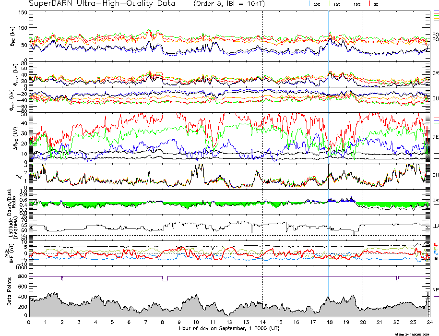The width and height of the screenshot is (439, 336).
Task: Click the red 5% legend marker
Action: pos(369,3)
